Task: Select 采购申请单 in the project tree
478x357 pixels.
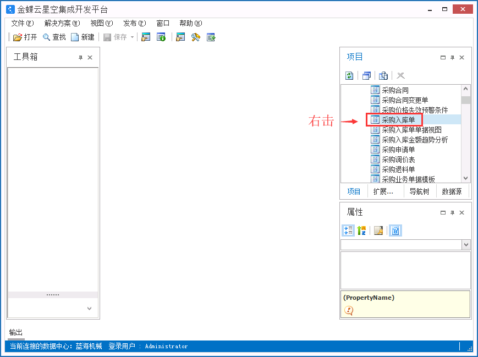Action: tap(398, 150)
